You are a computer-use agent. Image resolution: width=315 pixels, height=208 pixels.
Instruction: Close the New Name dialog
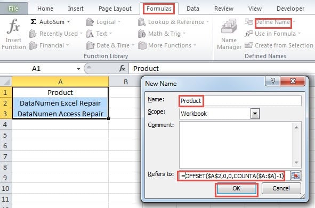293,81
